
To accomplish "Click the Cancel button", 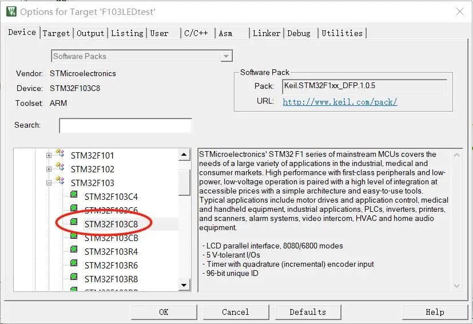I will click(236, 312).
